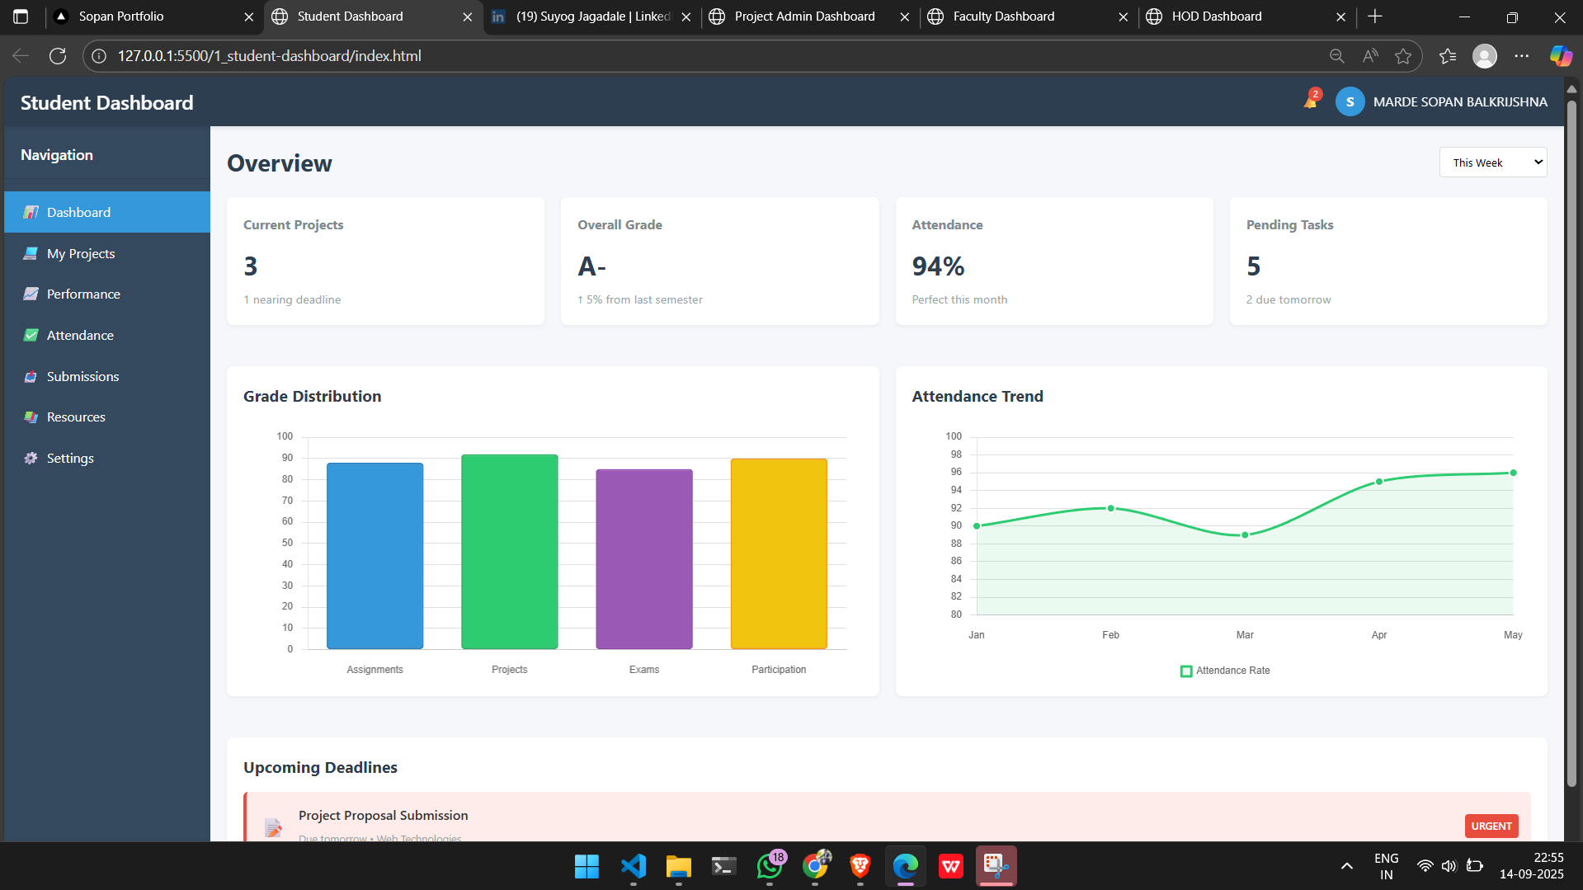Screen dimensions: 1583x890
Task: Click the Current Projects card
Action: pyautogui.click(x=385, y=261)
